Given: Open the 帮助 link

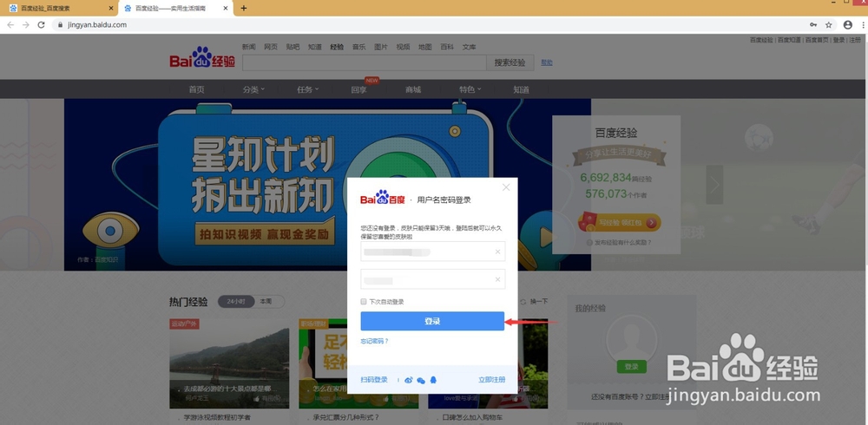Looking at the screenshot, I should [546, 62].
